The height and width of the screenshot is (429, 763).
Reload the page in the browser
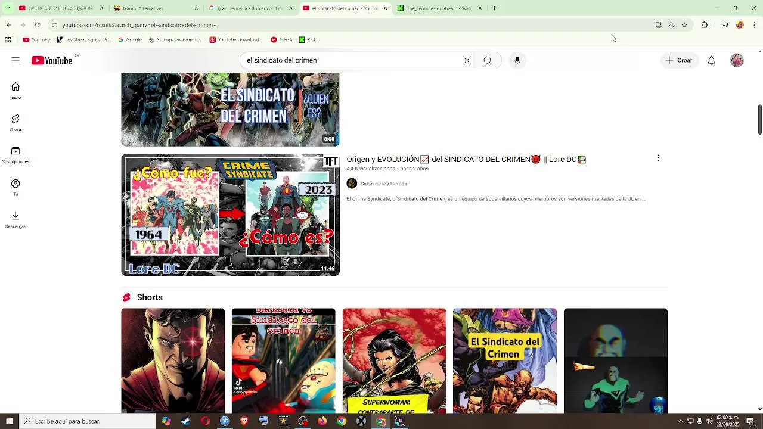[x=38, y=25]
